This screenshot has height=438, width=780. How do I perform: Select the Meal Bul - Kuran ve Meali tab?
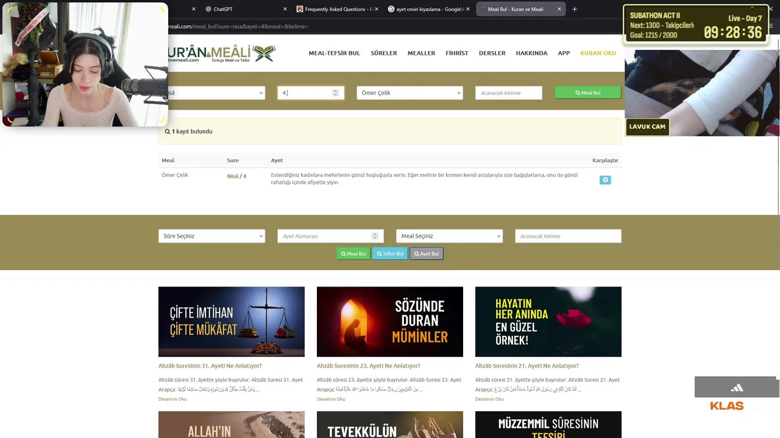[x=516, y=9]
